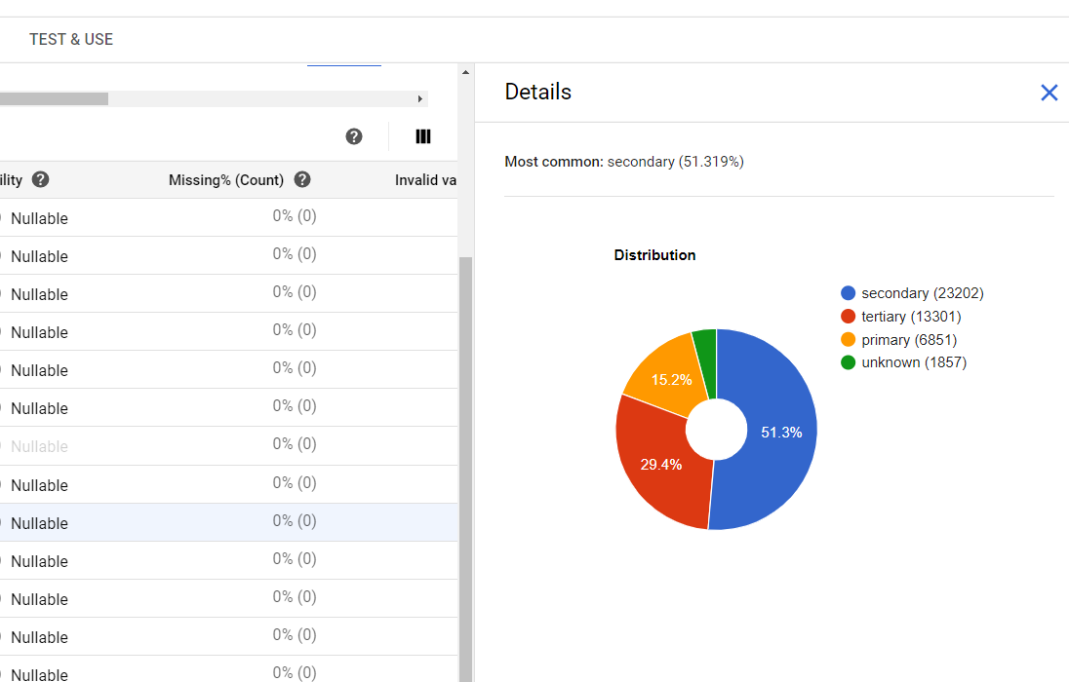Screen dimensions: 1069x682
Task: Click the 29.4% tertiary pie segment
Action: (x=663, y=465)
